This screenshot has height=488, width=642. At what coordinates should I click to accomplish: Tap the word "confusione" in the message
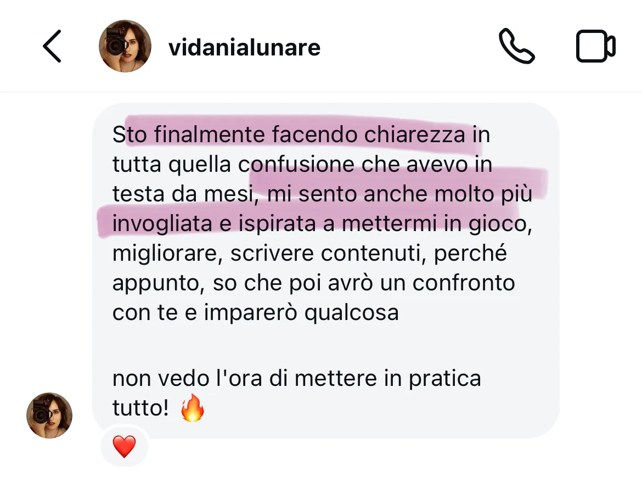click(296, 164)
